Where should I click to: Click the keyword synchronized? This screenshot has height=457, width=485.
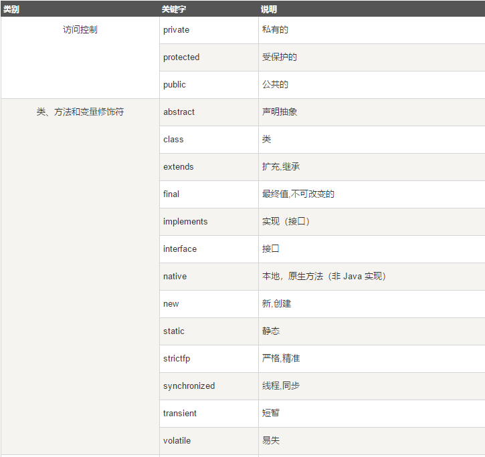click(x=189, y=386)
